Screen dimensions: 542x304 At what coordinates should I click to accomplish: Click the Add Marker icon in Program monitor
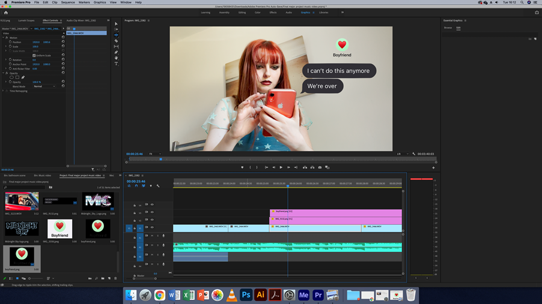242,167
